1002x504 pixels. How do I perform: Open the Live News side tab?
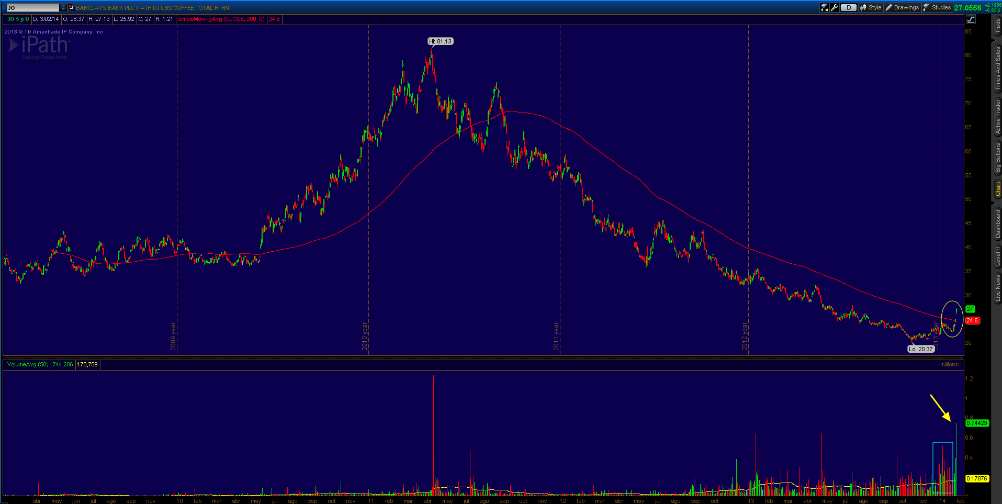[x=997, y=287]
